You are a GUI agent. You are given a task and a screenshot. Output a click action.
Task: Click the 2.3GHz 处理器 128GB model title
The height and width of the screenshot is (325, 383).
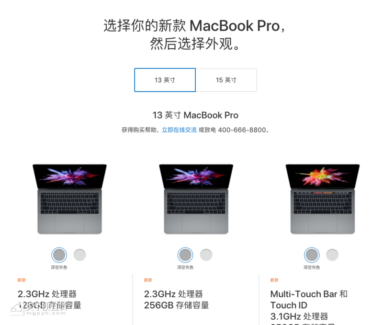pyautogui.click(x=49, y=300)
